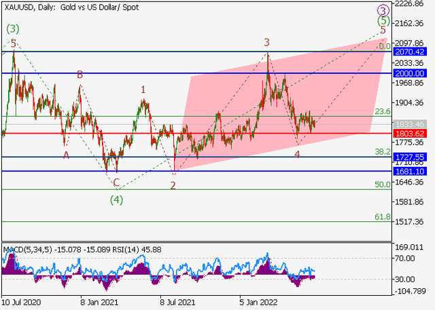Viewport: 435px width, 310px height.
Task: Select the green (4) wave label
Action: coord(116,200)
